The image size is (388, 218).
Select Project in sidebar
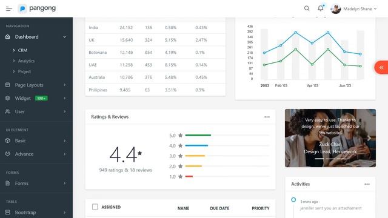[24, 71]
